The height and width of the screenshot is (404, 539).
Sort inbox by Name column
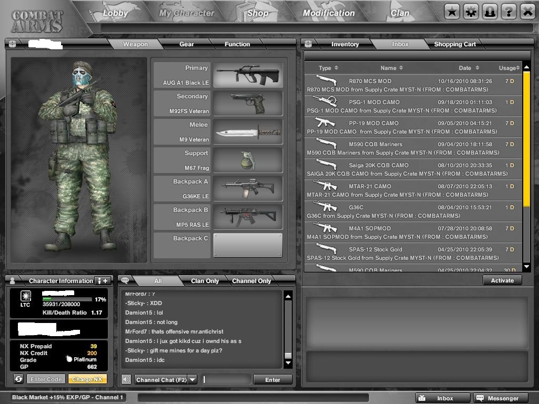(392, 68)
